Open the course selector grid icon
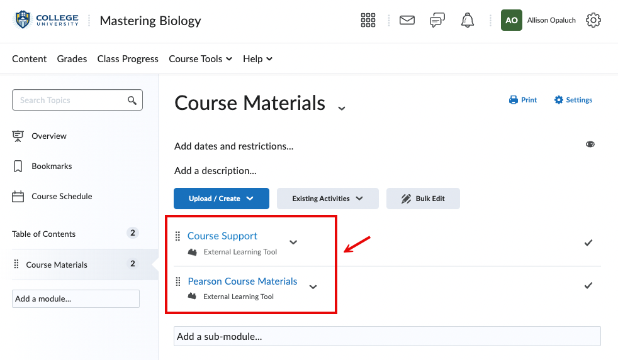This screenshot has width=618, height=360. (368, 20)
